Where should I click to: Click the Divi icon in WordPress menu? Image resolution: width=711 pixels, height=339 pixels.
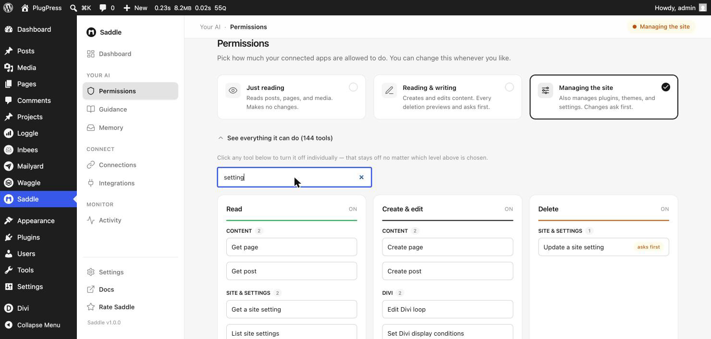tap(9, 308)
